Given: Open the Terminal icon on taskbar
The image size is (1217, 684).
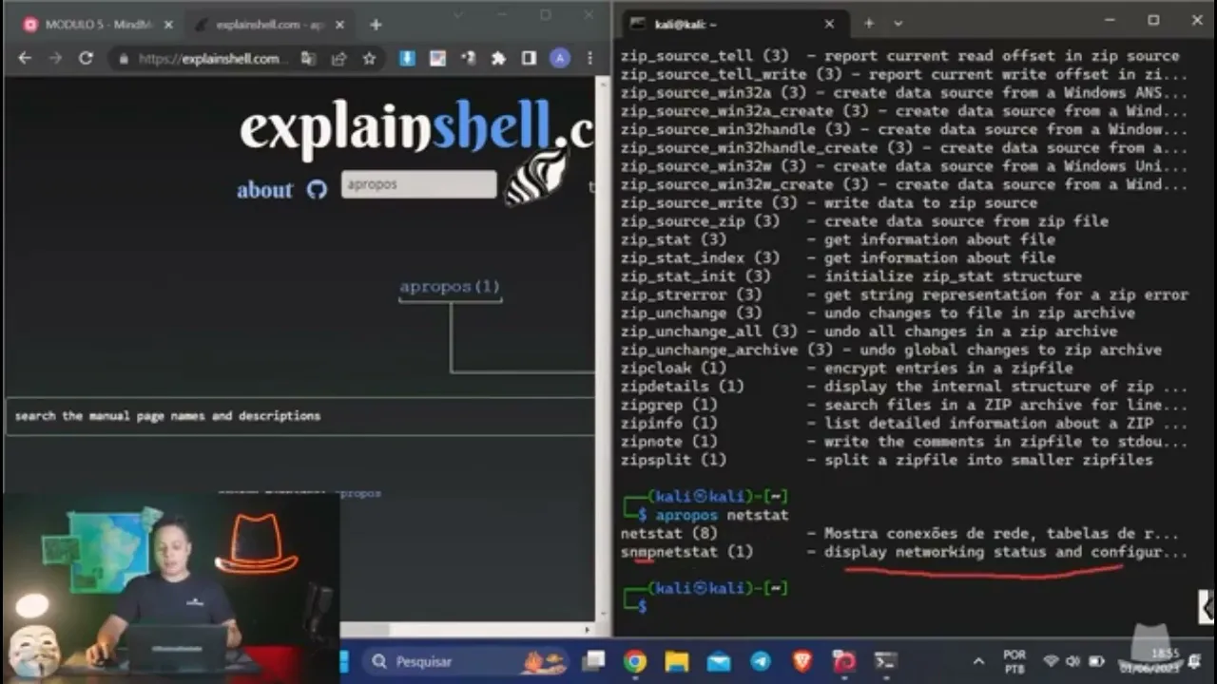Looking at the screenshot, I should tap(886, 661).
